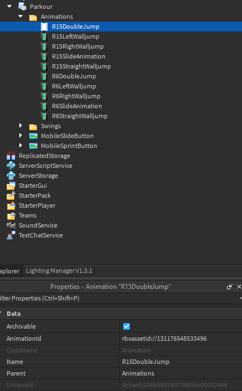Select the R6SlideAnimation animation item

[x=77, y=106]
